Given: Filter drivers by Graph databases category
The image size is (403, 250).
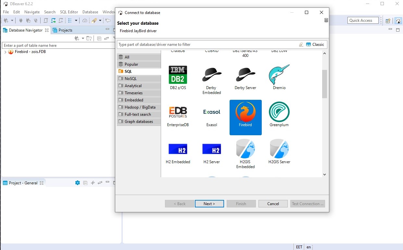Looking at the screenshot, I should (x=139, y=122).
